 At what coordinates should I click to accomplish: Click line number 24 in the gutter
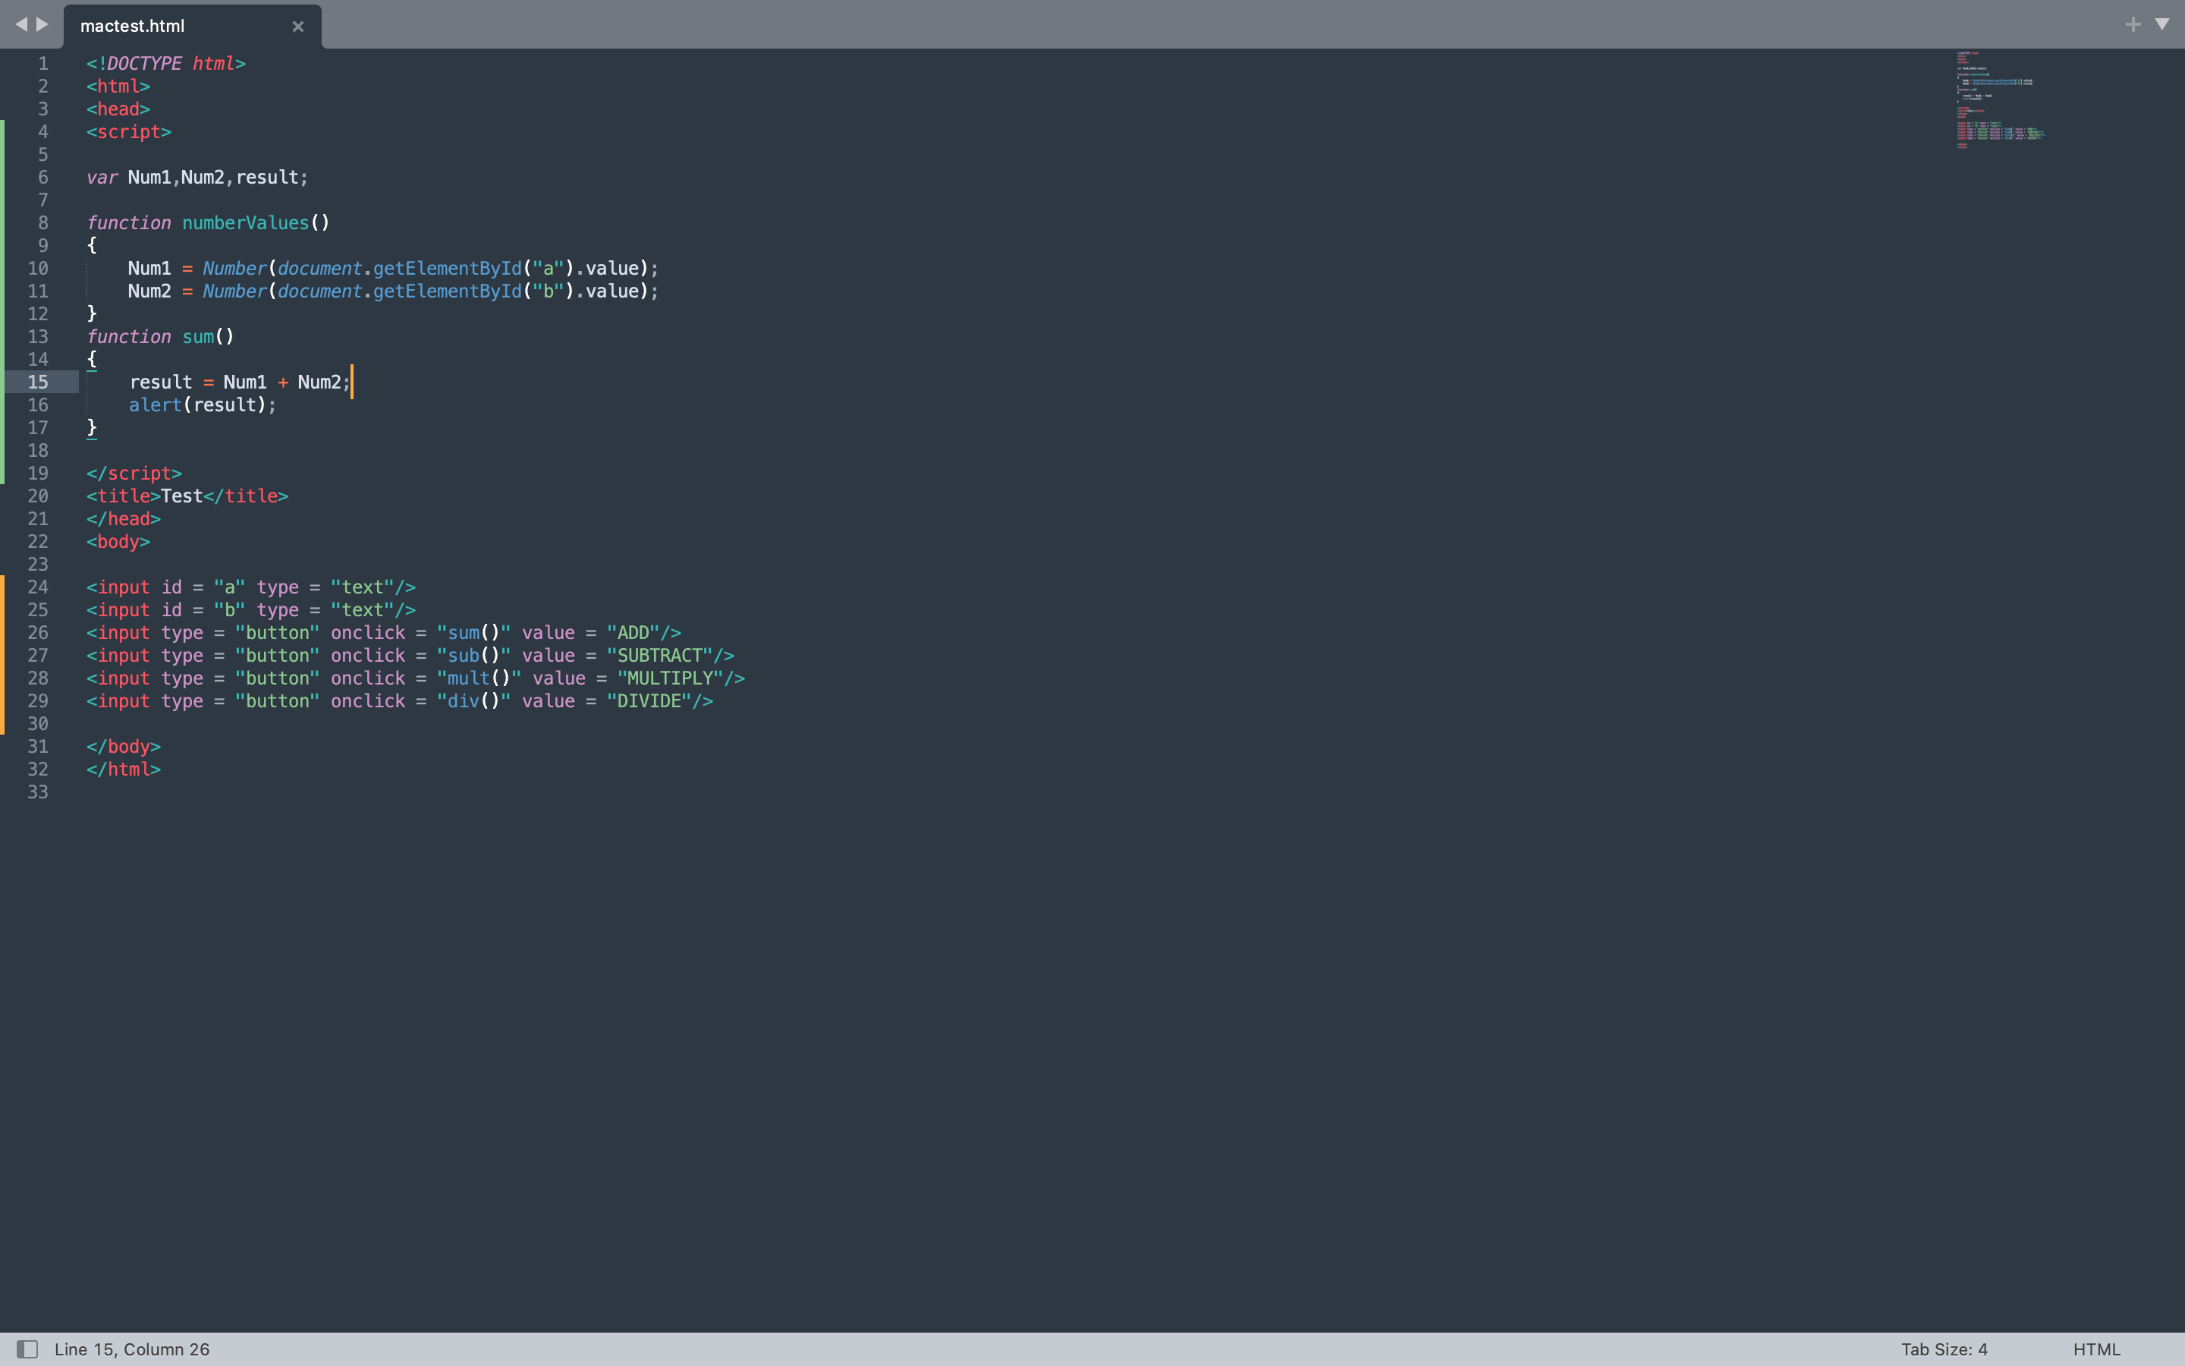[39, 587]
